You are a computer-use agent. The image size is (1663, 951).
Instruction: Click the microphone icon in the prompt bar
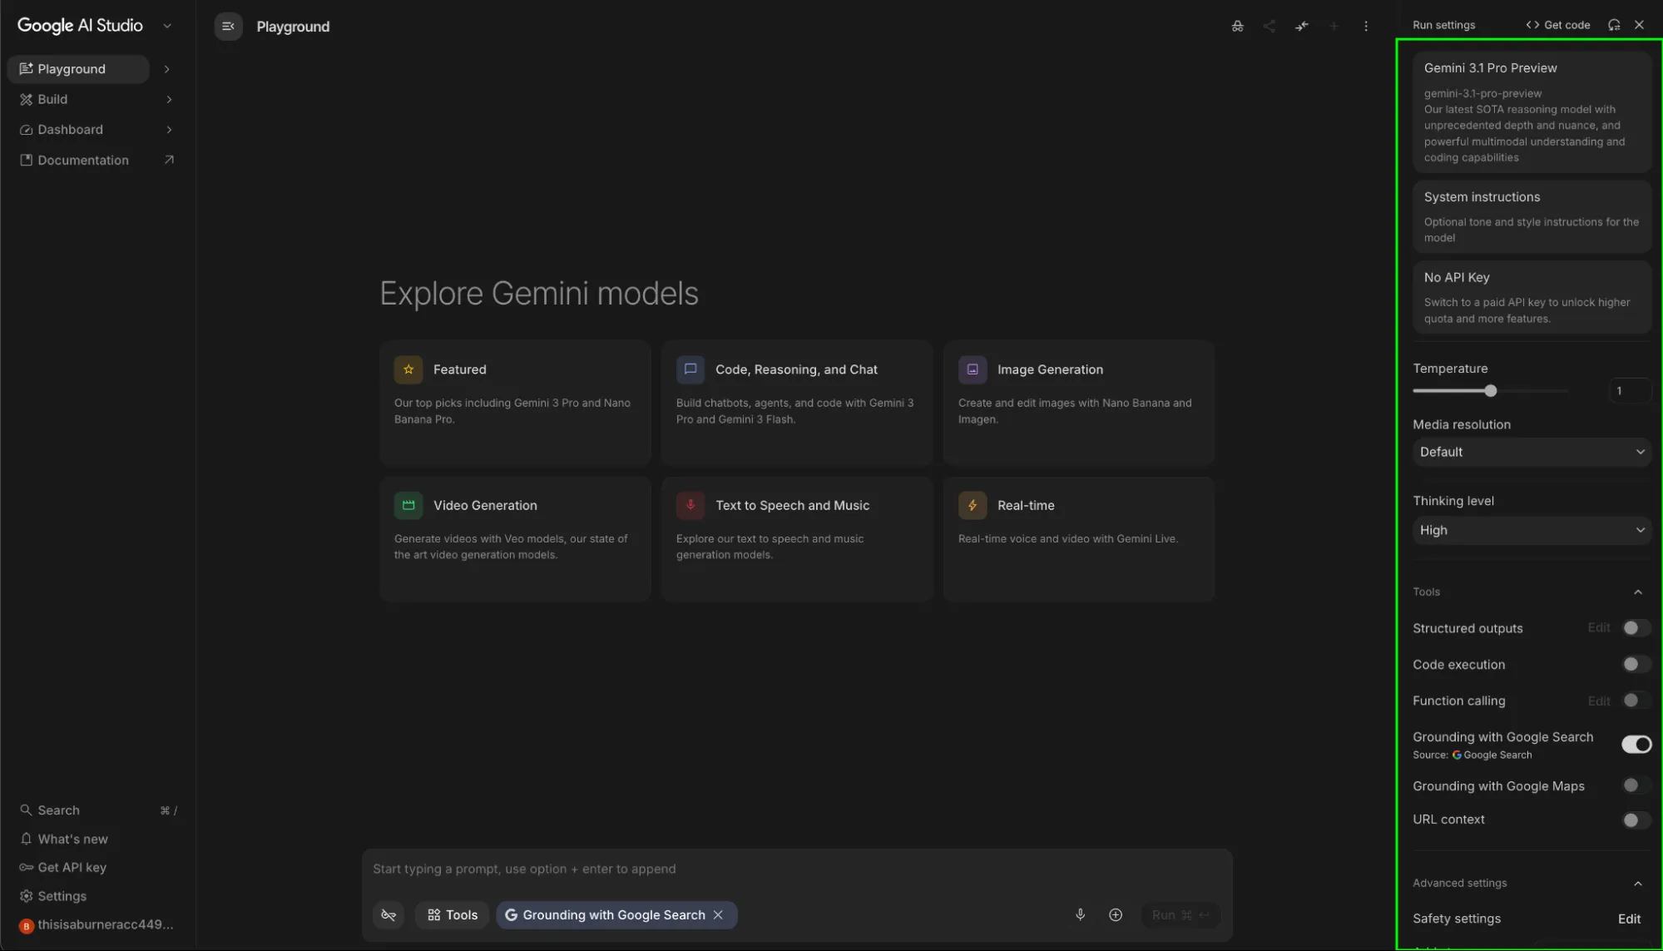[x=1080, y=914]
